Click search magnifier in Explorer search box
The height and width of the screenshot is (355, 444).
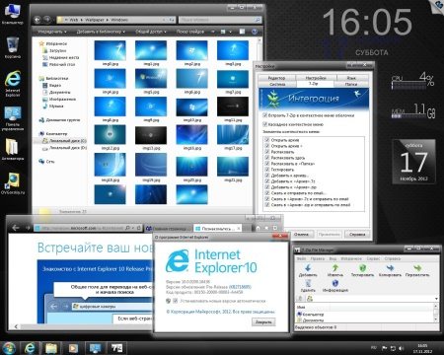(x=258, y=20)
